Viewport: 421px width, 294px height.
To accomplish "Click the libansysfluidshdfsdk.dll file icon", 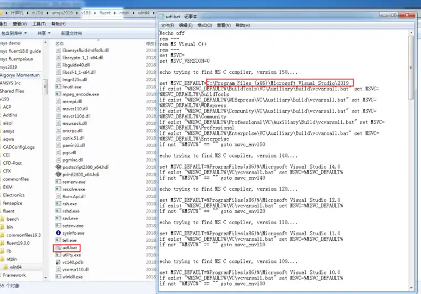I will point(58,50).
